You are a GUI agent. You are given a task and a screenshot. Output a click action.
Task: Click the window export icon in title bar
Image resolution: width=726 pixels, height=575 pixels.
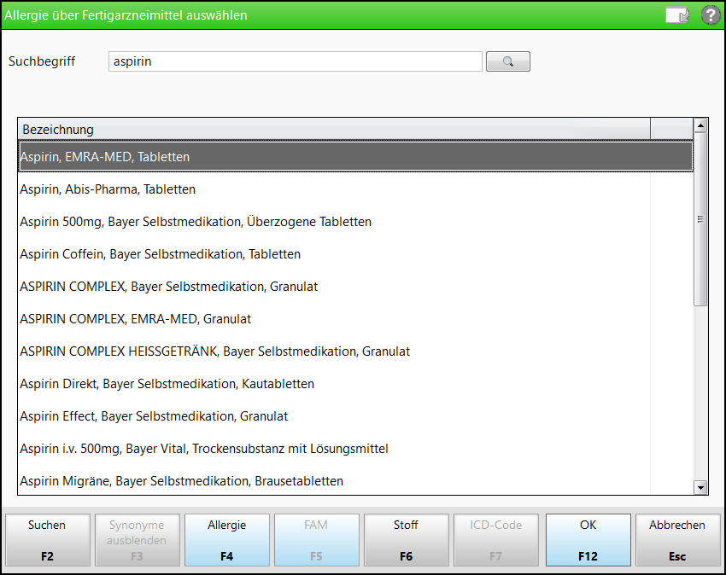click(x=677, y=15)
